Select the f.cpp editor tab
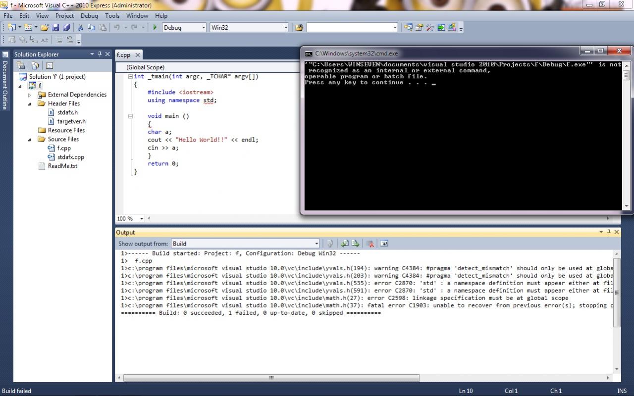The height and width of the screenshot is (396, 634). point(124,55)
